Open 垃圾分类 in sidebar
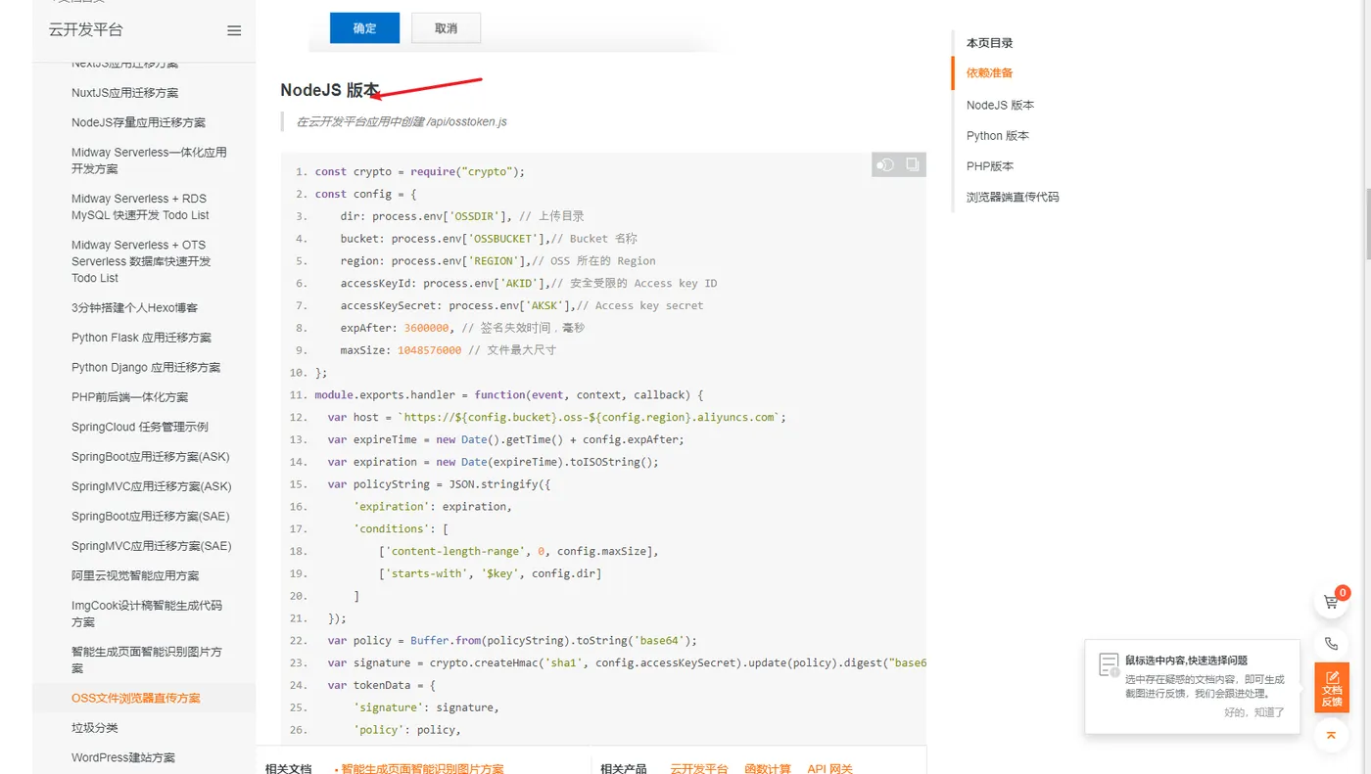Screen dimensions: 1371x774 click(95, 728)
